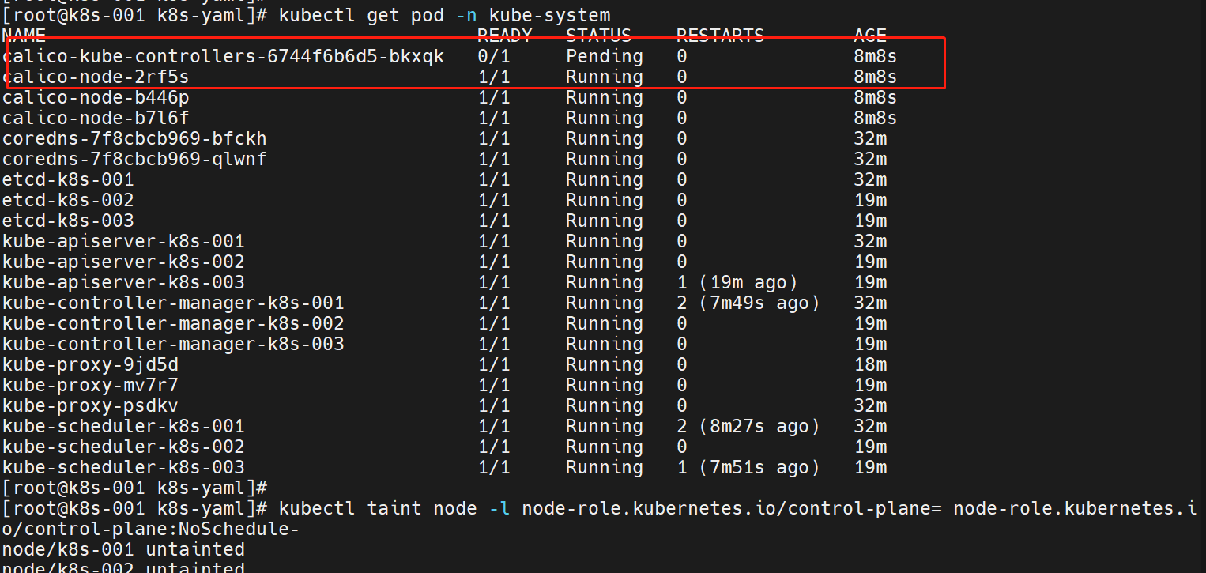Select pod name calico-kube-controllers-6744f6b6d5-bkxqk
1206x573 pixels.
coord(224,56)
